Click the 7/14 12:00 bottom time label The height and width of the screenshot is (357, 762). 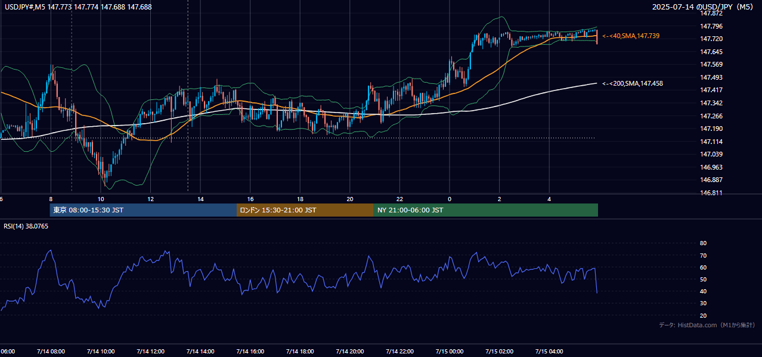[150, 351]
